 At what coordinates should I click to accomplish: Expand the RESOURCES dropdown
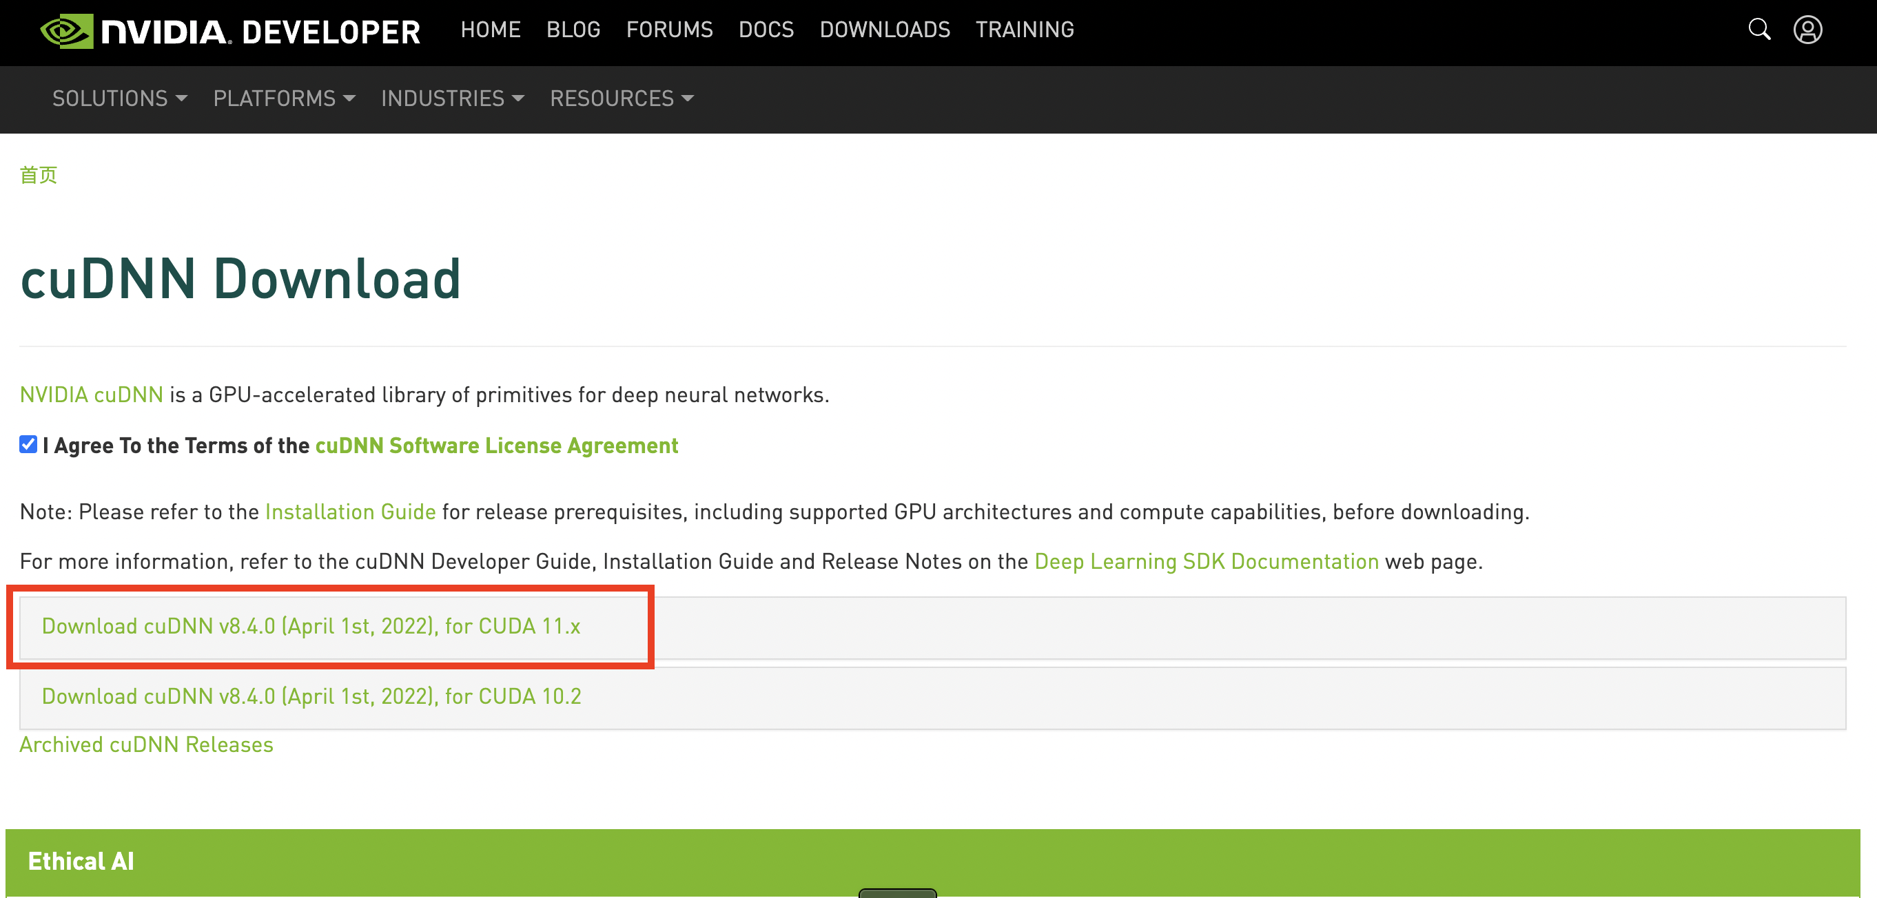[622, 98]
